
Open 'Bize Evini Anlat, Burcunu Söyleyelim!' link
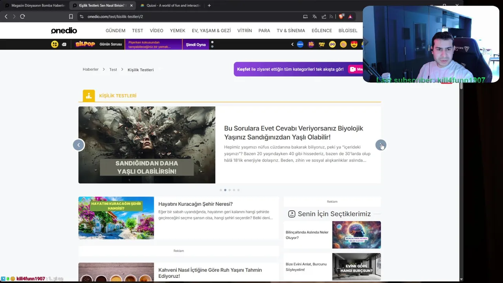click(306, 267)
